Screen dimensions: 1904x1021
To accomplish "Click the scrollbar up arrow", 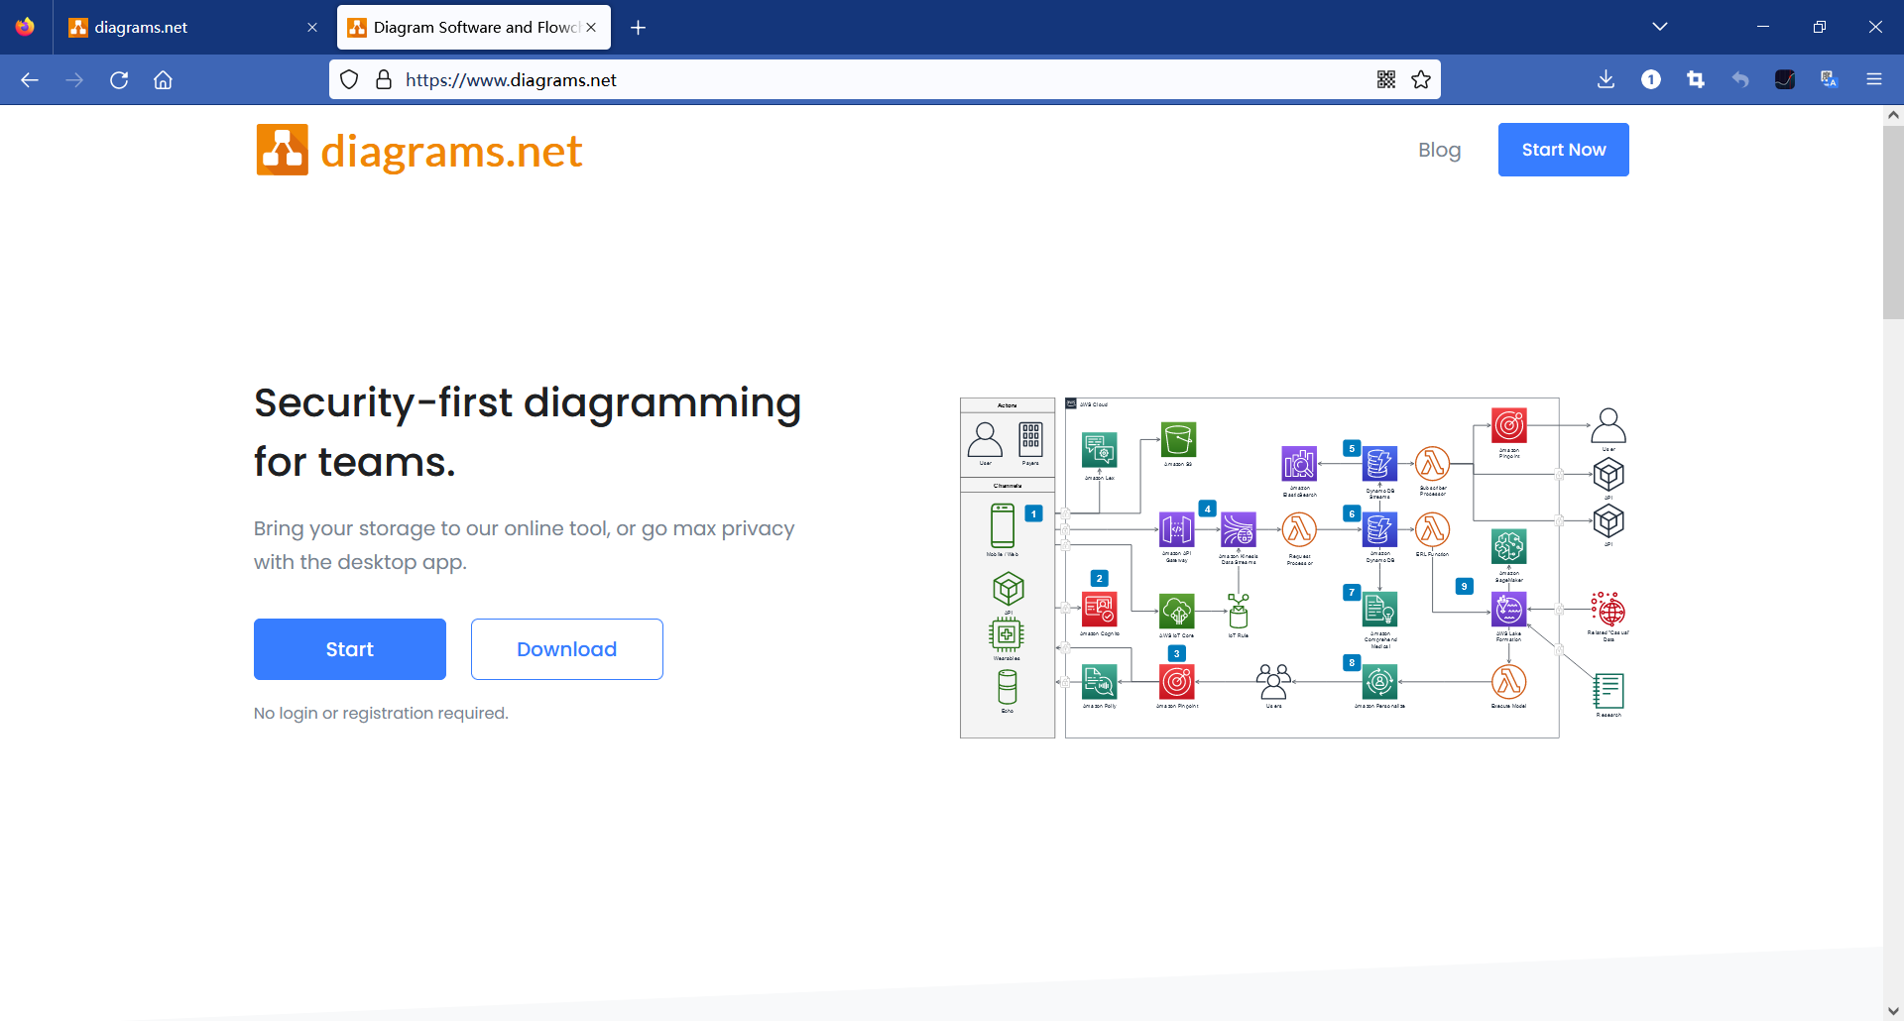I will (1893, 115).
